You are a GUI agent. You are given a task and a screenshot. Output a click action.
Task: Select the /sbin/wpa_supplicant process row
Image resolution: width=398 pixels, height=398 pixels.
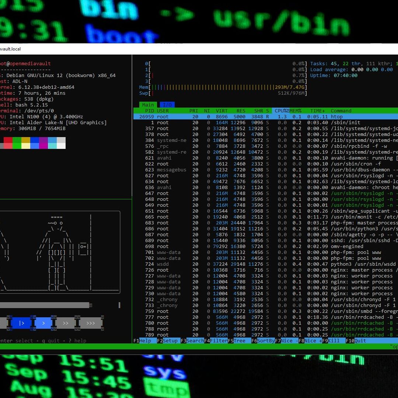click(265, 211)
